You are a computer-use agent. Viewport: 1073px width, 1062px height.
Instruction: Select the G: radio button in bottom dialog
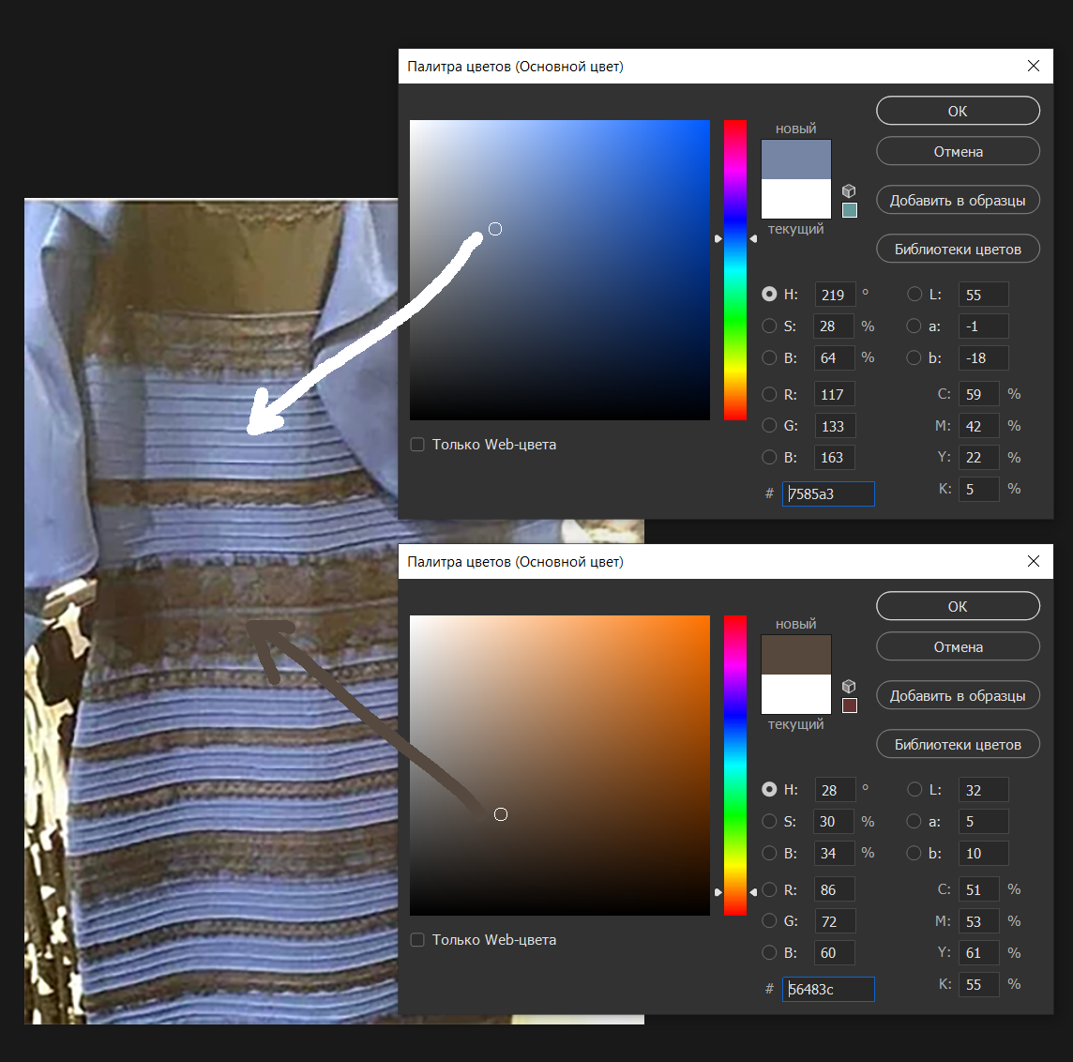(x=769, y=921)
